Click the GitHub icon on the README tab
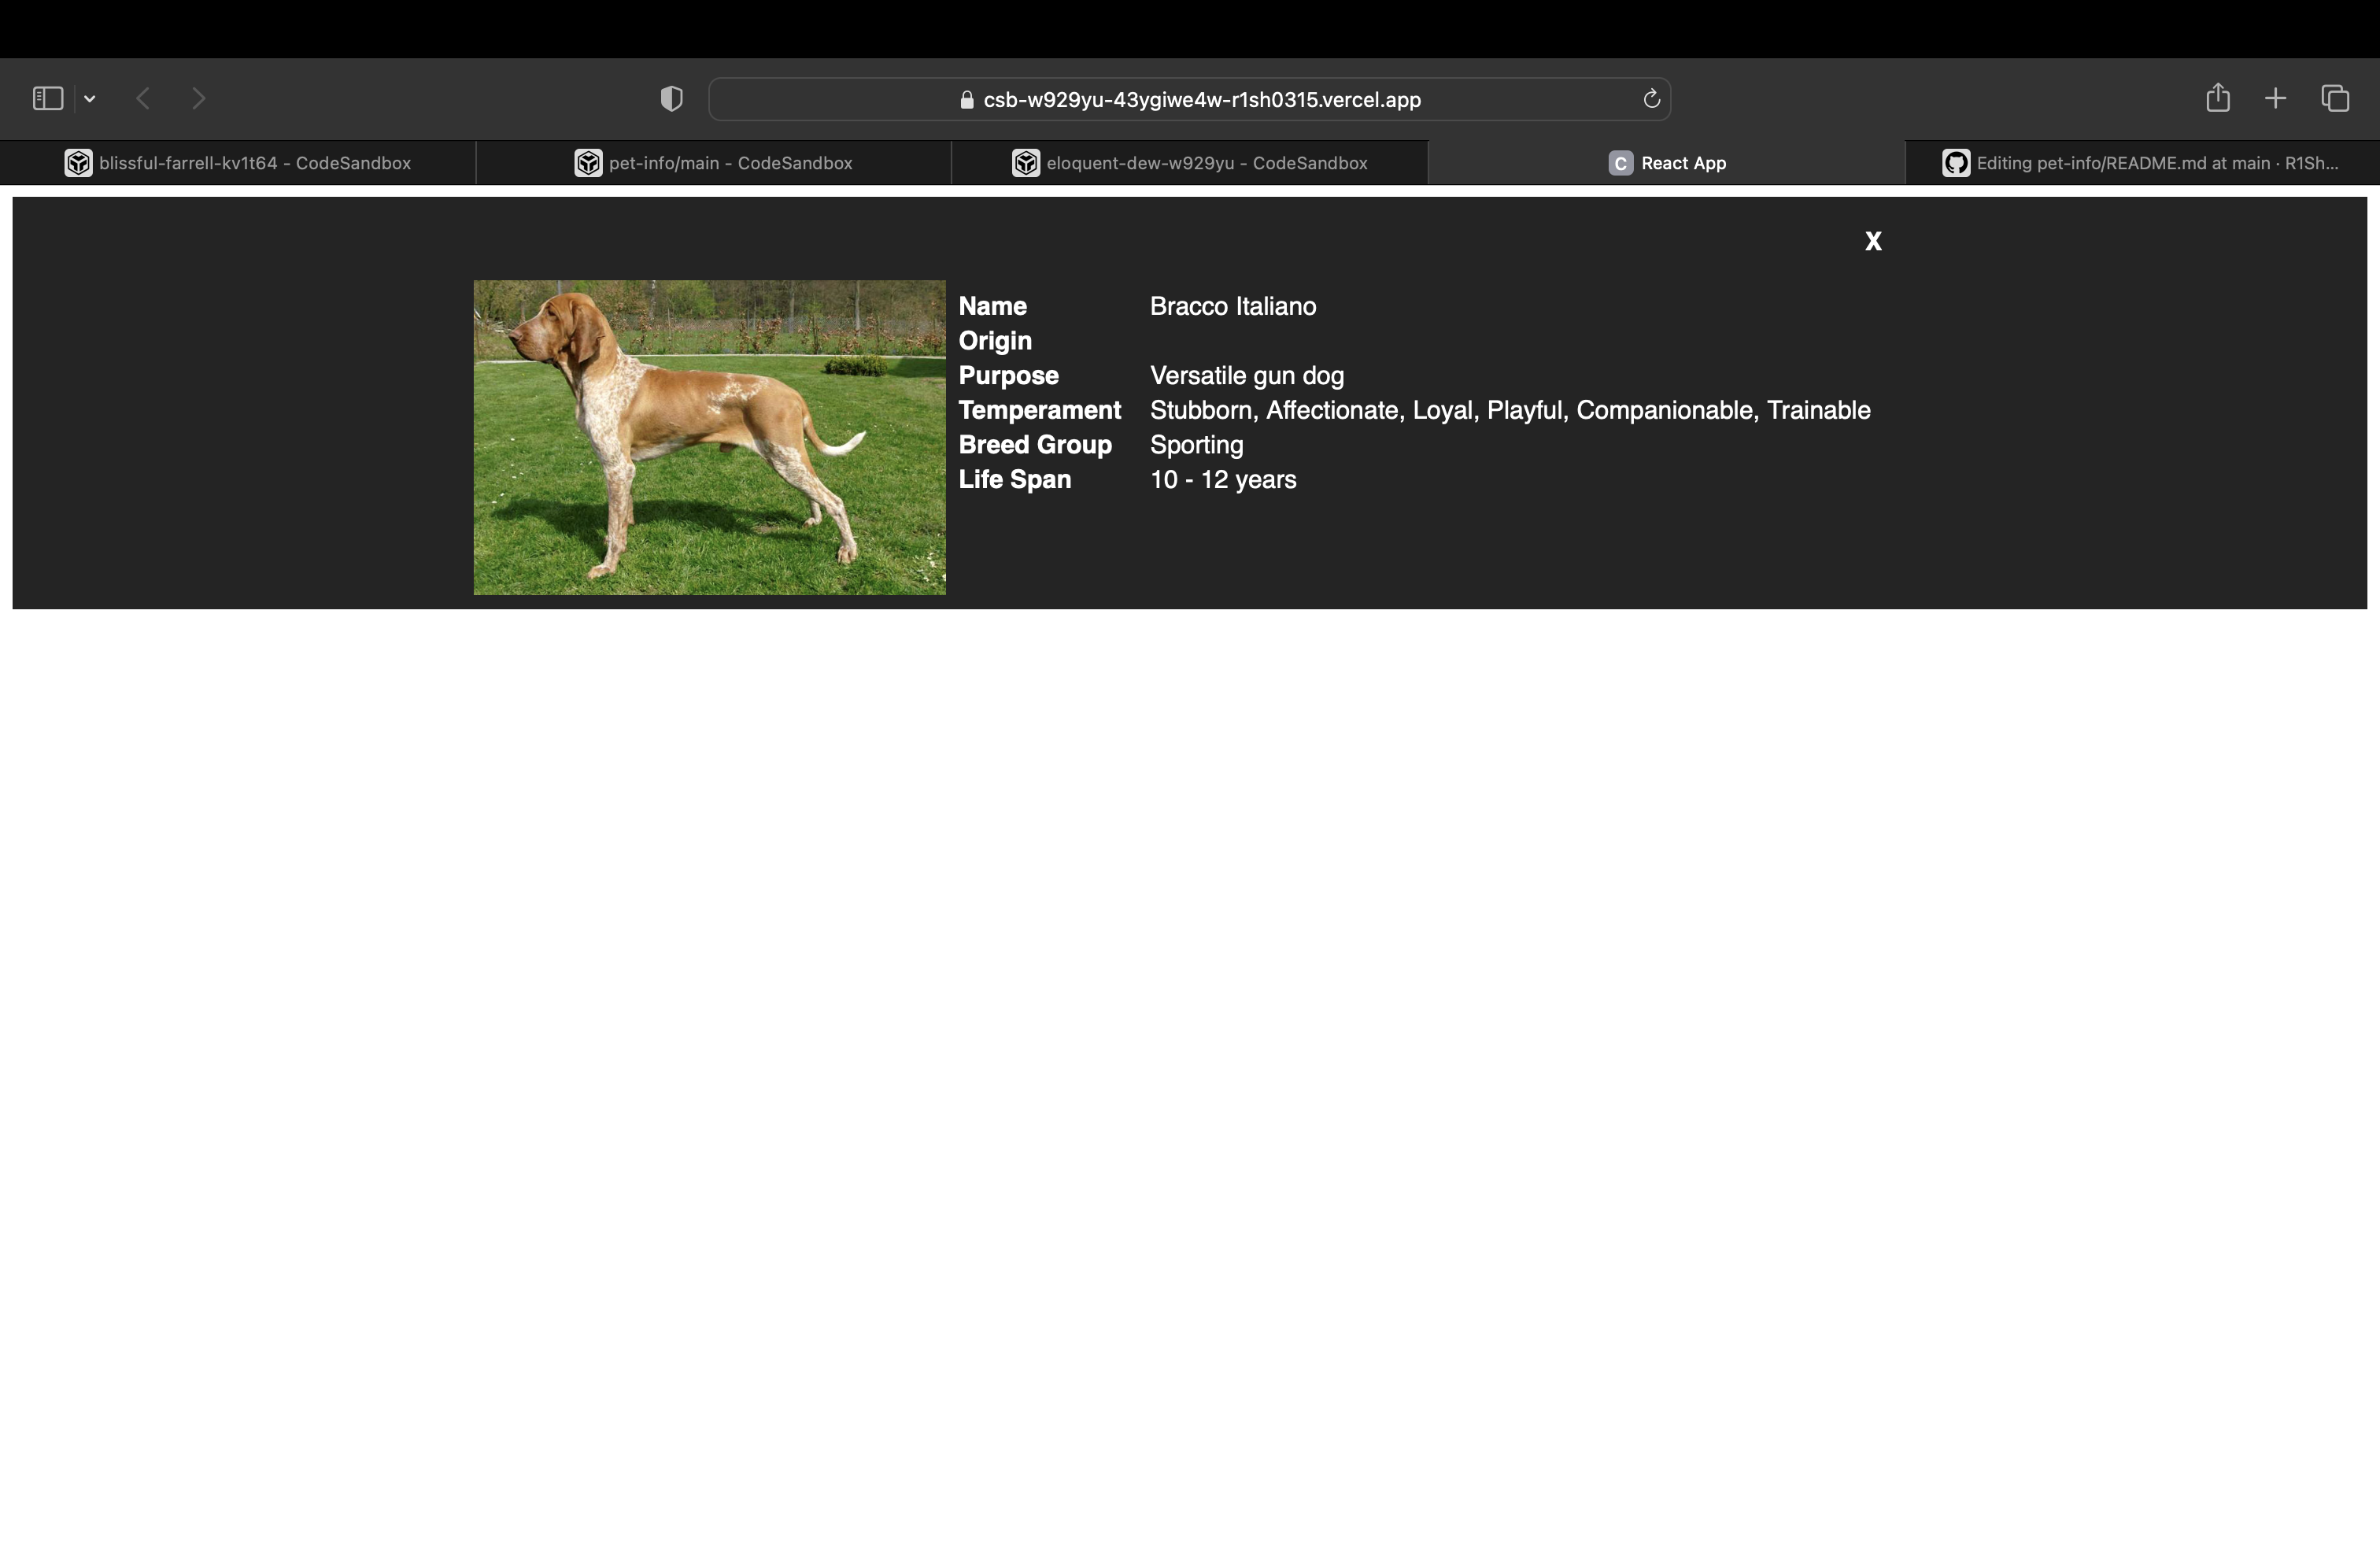 tap(1952, 162)
